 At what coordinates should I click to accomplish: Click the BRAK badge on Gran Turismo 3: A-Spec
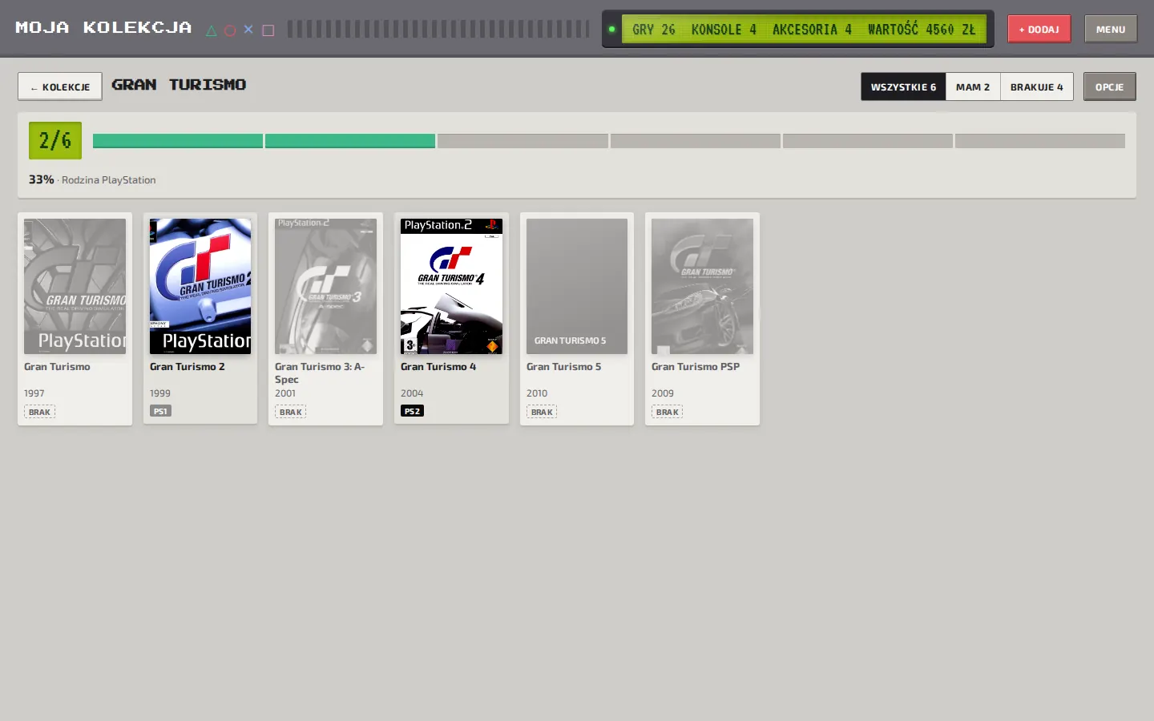point(290,412)
